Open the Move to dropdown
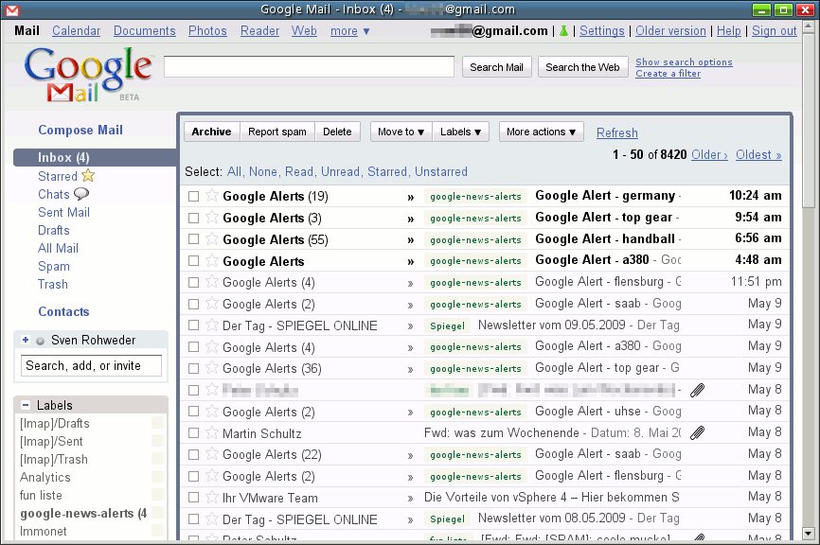The height and width of the screenshot is (545, 820). [401, 132]
